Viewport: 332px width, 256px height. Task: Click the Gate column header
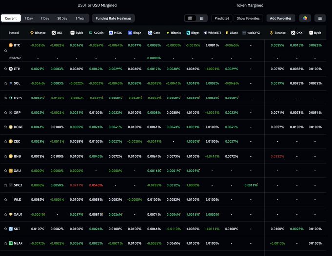154,33
